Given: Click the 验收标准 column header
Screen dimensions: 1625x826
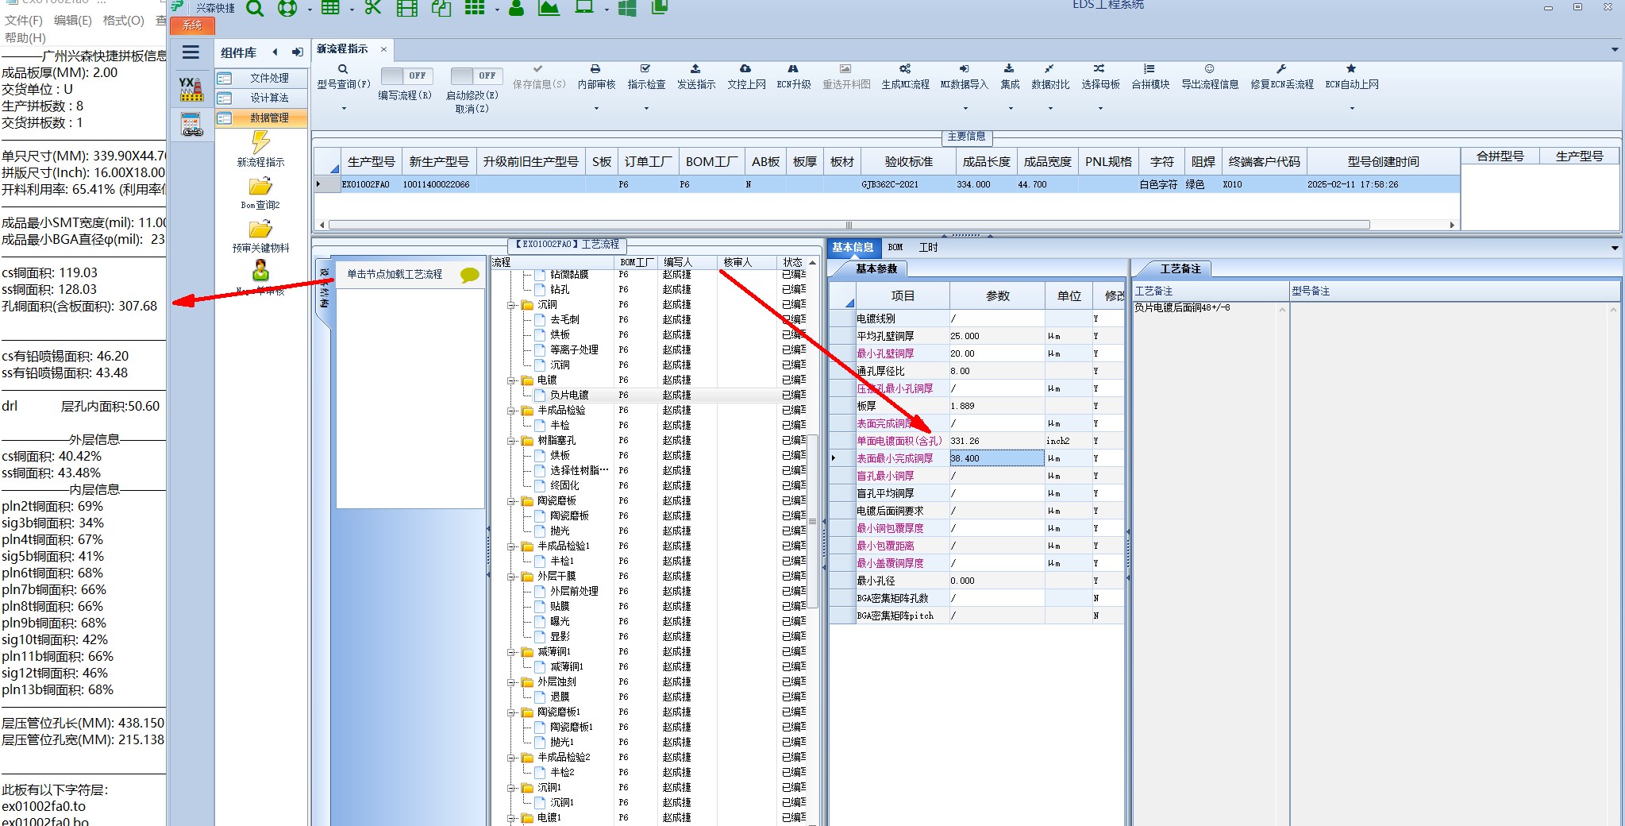Looking at the screenshot, I should (x=908, y=161).
